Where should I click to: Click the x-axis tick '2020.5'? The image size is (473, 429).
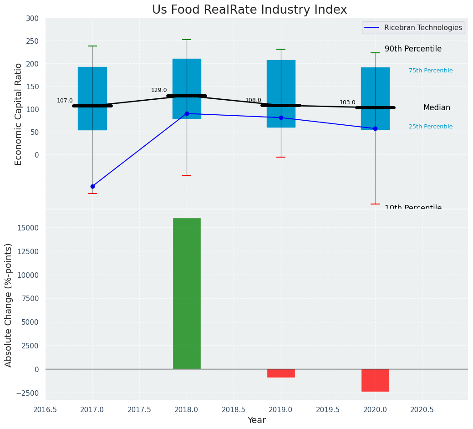click(x=422, y=410)
